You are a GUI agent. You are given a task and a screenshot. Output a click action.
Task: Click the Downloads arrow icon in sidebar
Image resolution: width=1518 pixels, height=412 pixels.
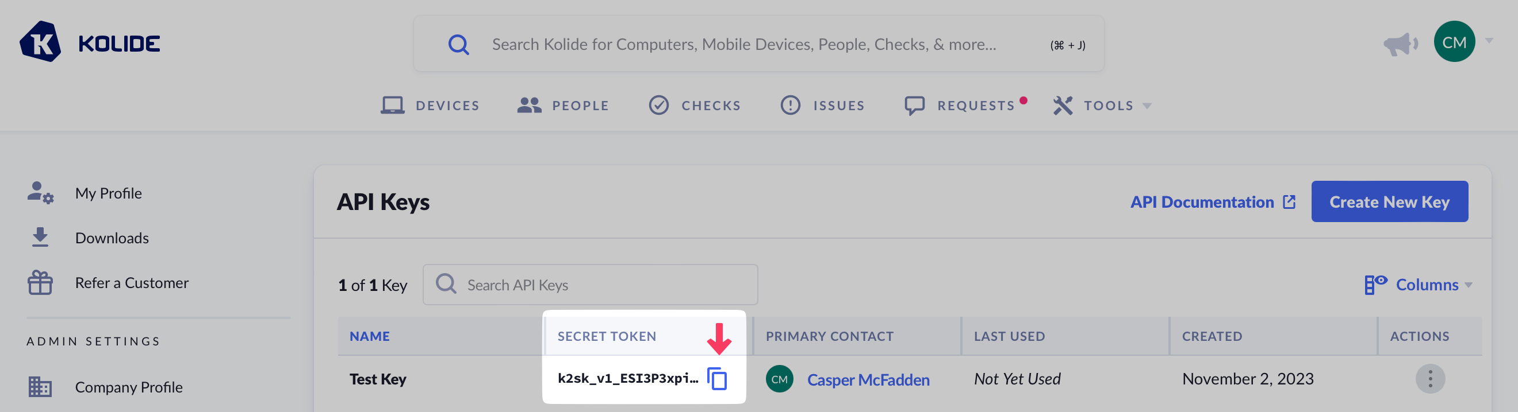pos(40,238)
